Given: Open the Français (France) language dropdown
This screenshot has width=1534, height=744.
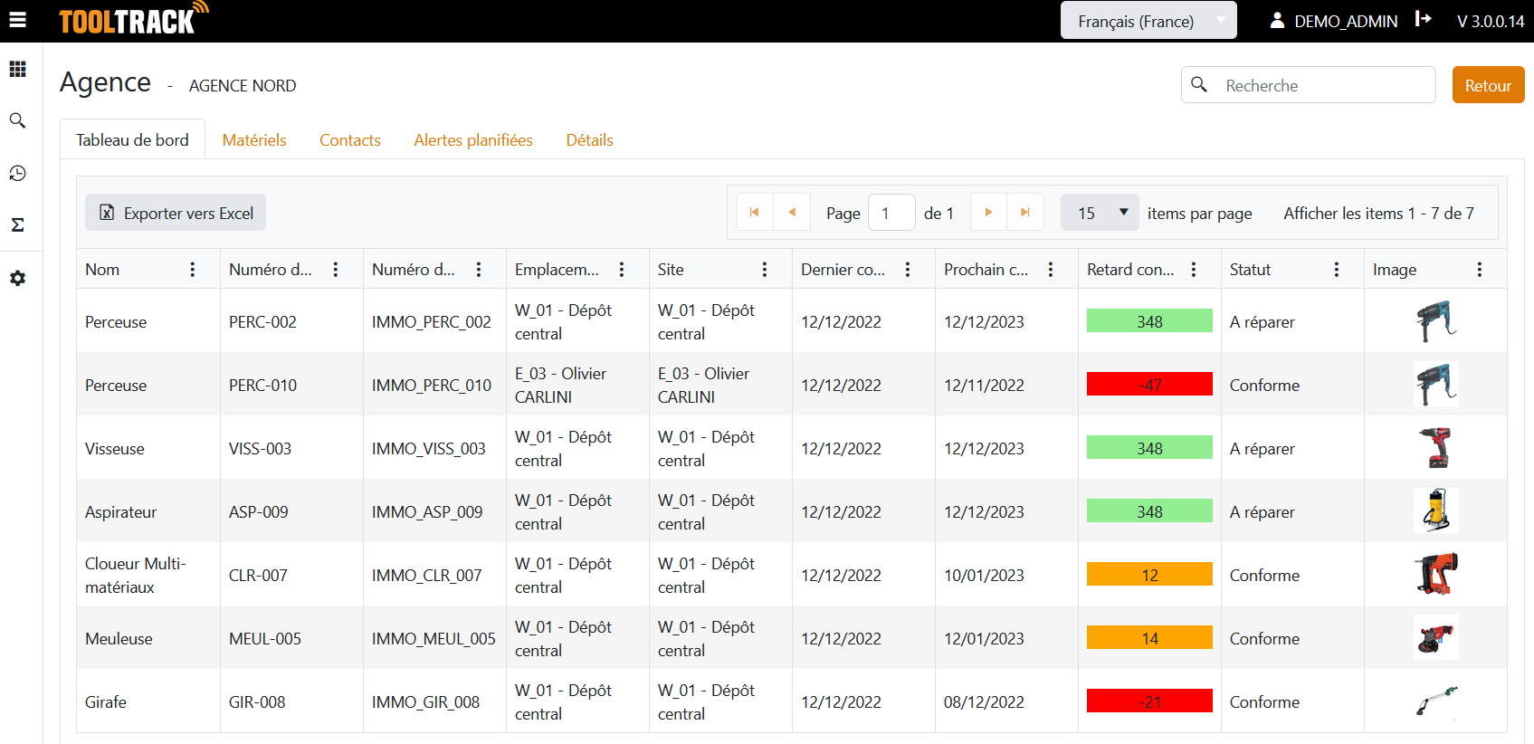Looking at the screenshot, I should [1148, 21].
